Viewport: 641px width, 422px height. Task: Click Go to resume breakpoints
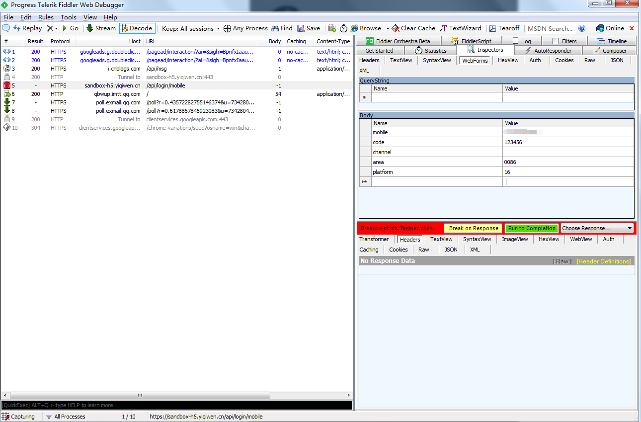tap(71, 28)
